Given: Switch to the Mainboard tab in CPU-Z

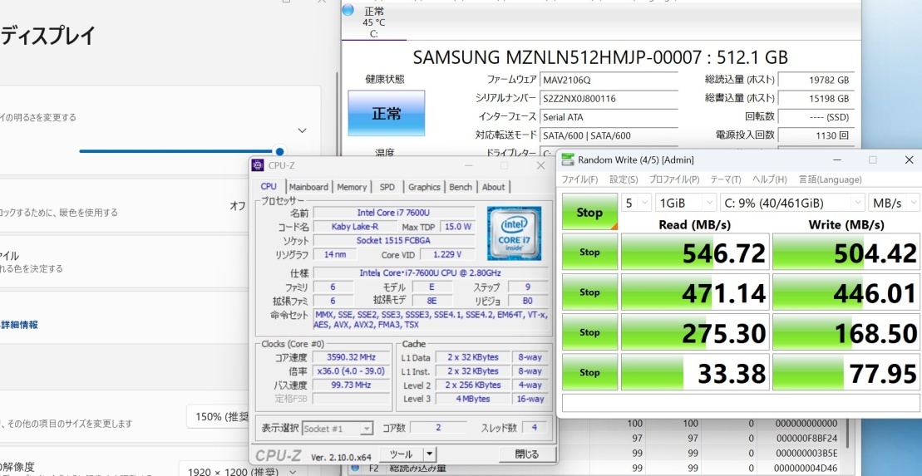Looking at the screenshot, I should [308, 187].
